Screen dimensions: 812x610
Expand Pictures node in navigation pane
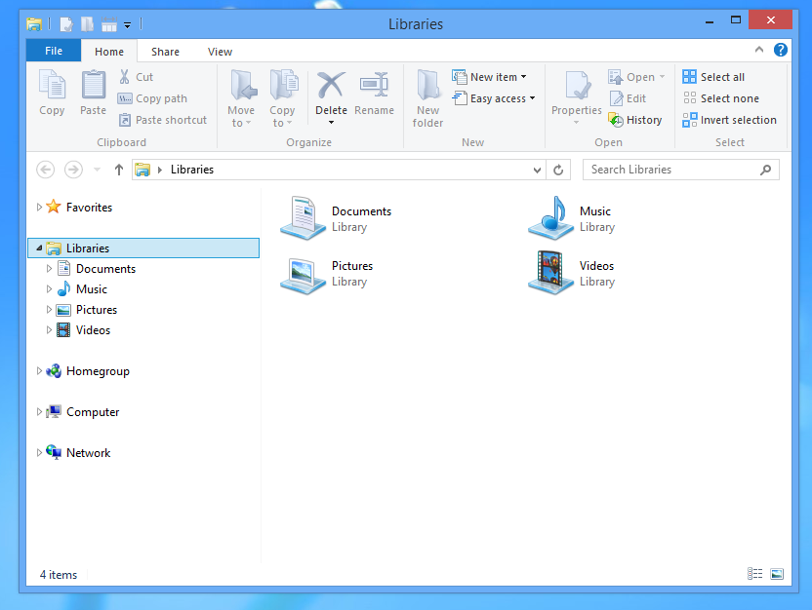pos(49,310)
